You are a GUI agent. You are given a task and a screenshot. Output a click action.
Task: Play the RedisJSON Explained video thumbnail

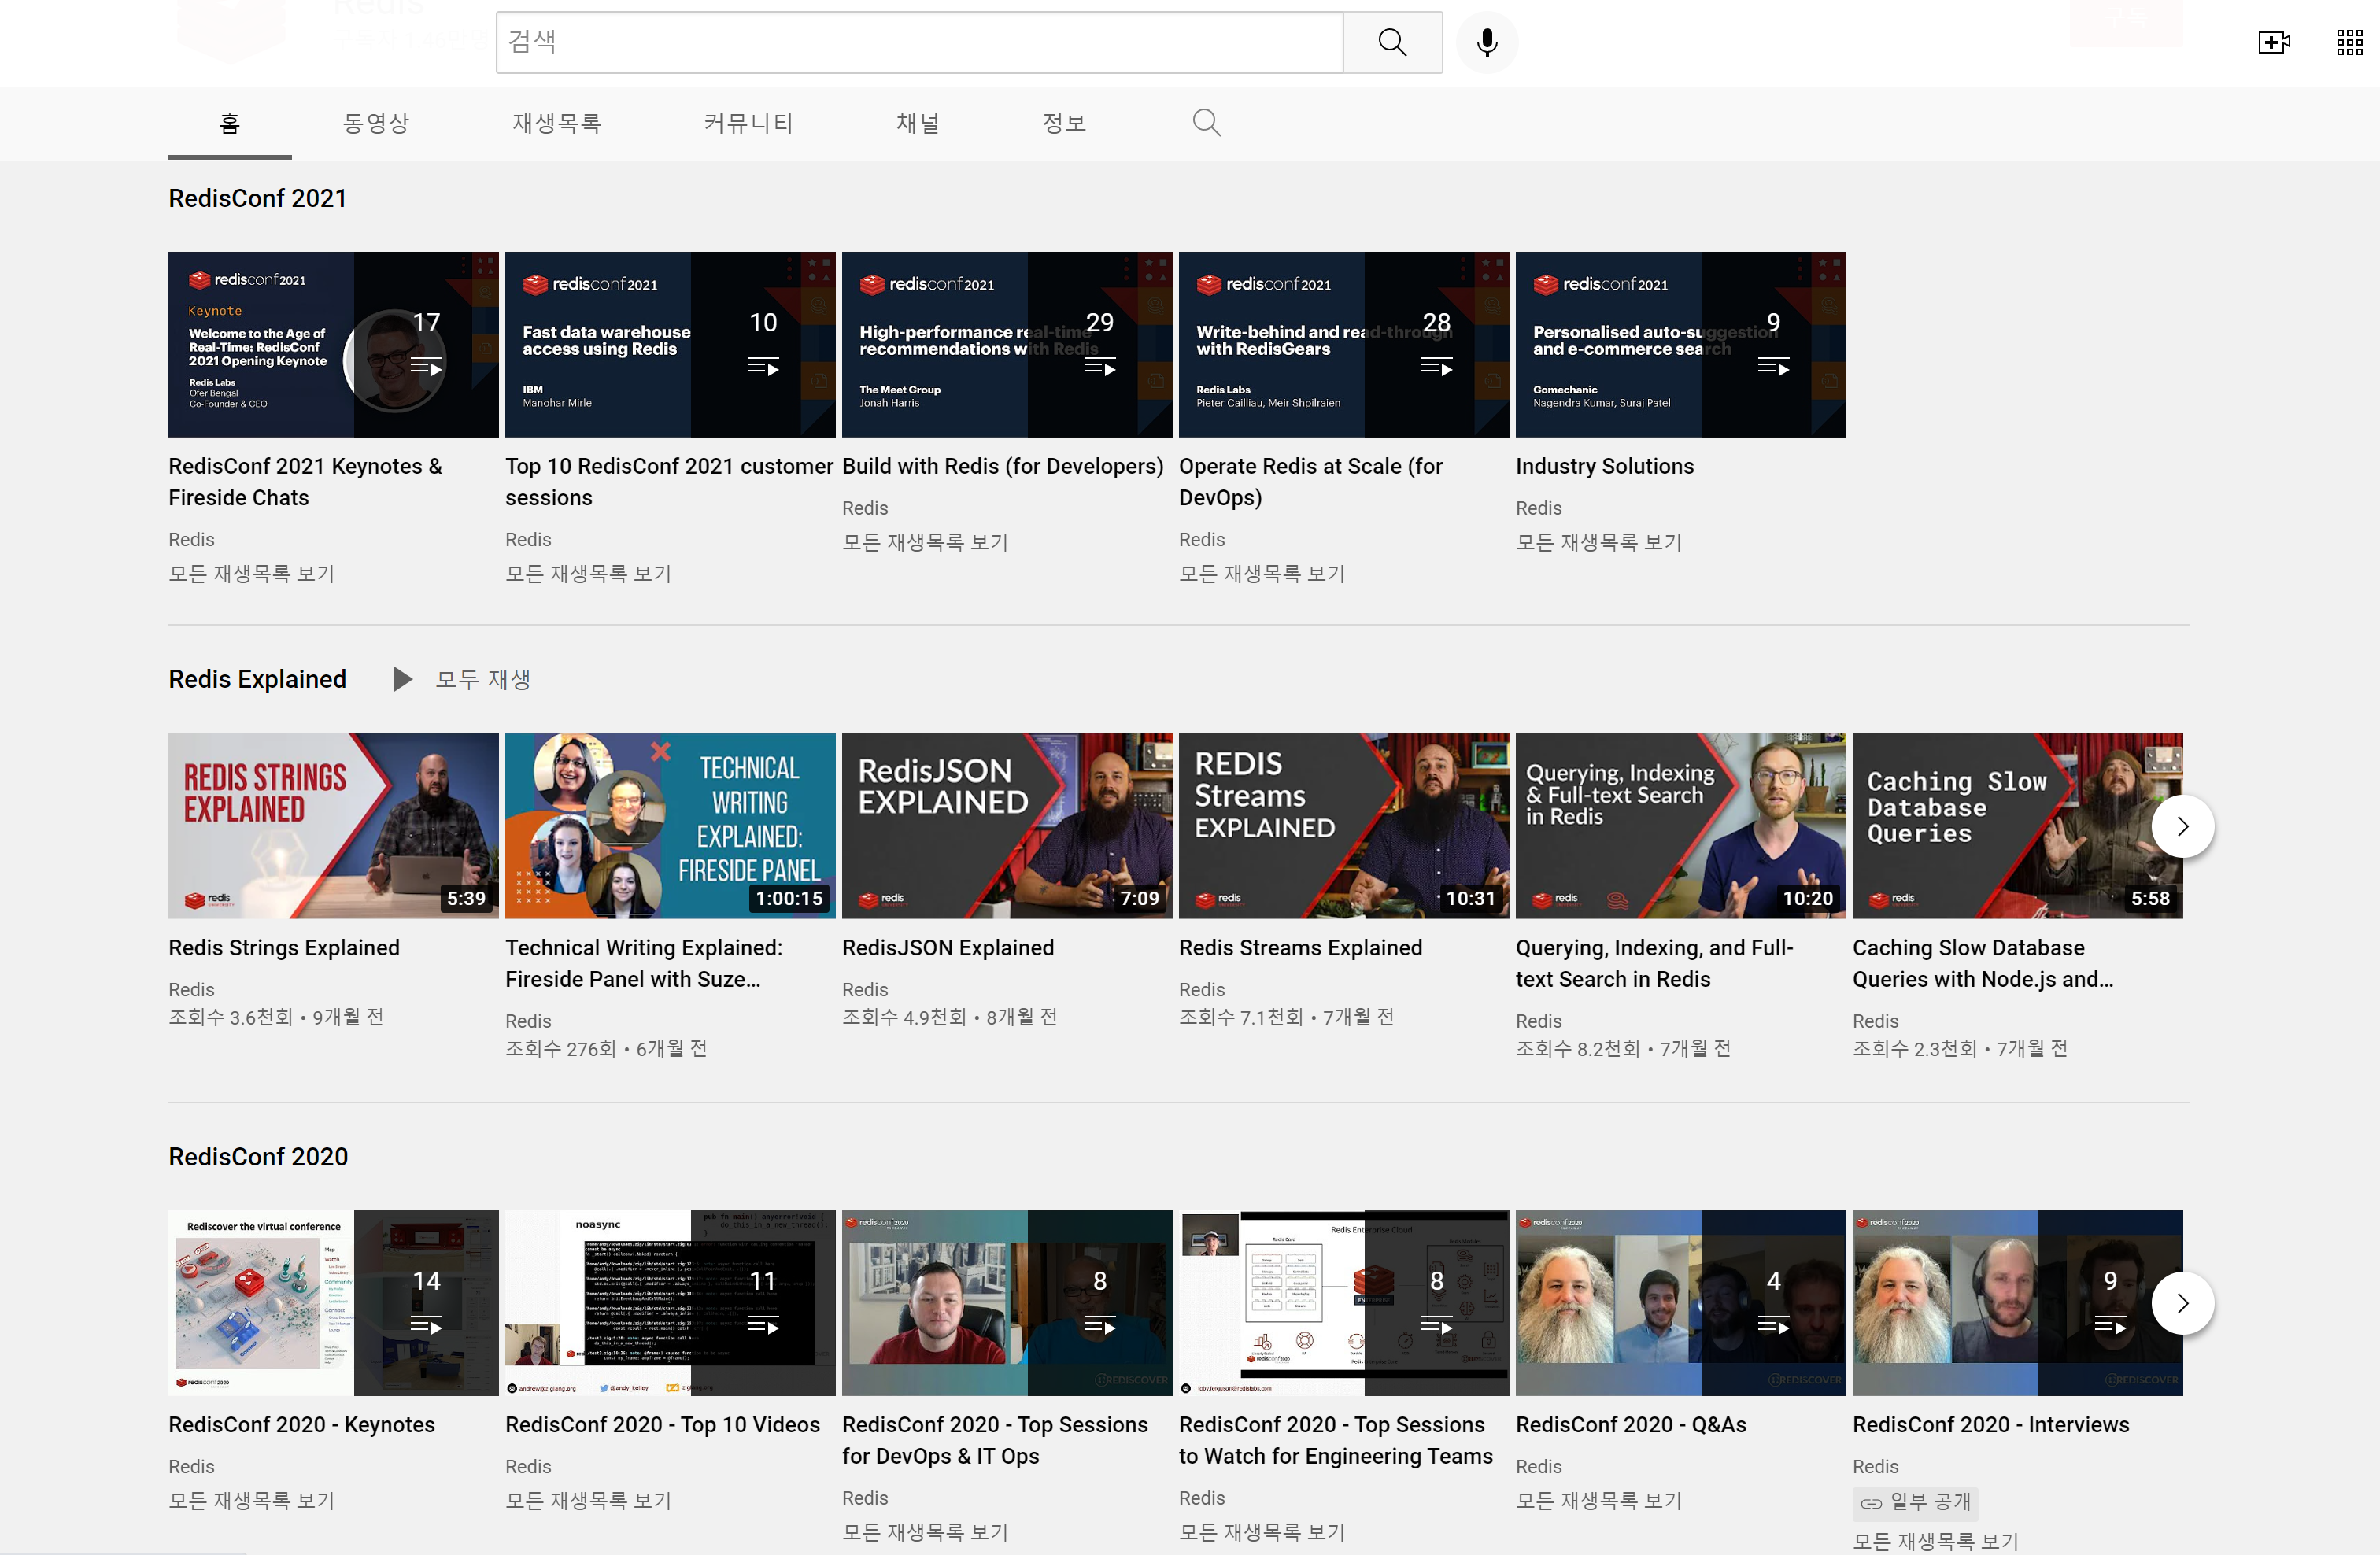pyautogui.click(x=1006, y=826)
